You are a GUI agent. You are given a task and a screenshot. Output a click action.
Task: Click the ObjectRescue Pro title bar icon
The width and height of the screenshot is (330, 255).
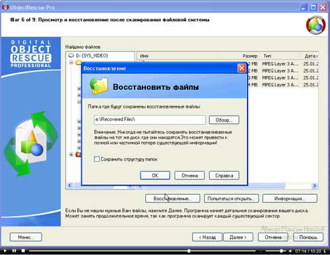coord(5,7)
